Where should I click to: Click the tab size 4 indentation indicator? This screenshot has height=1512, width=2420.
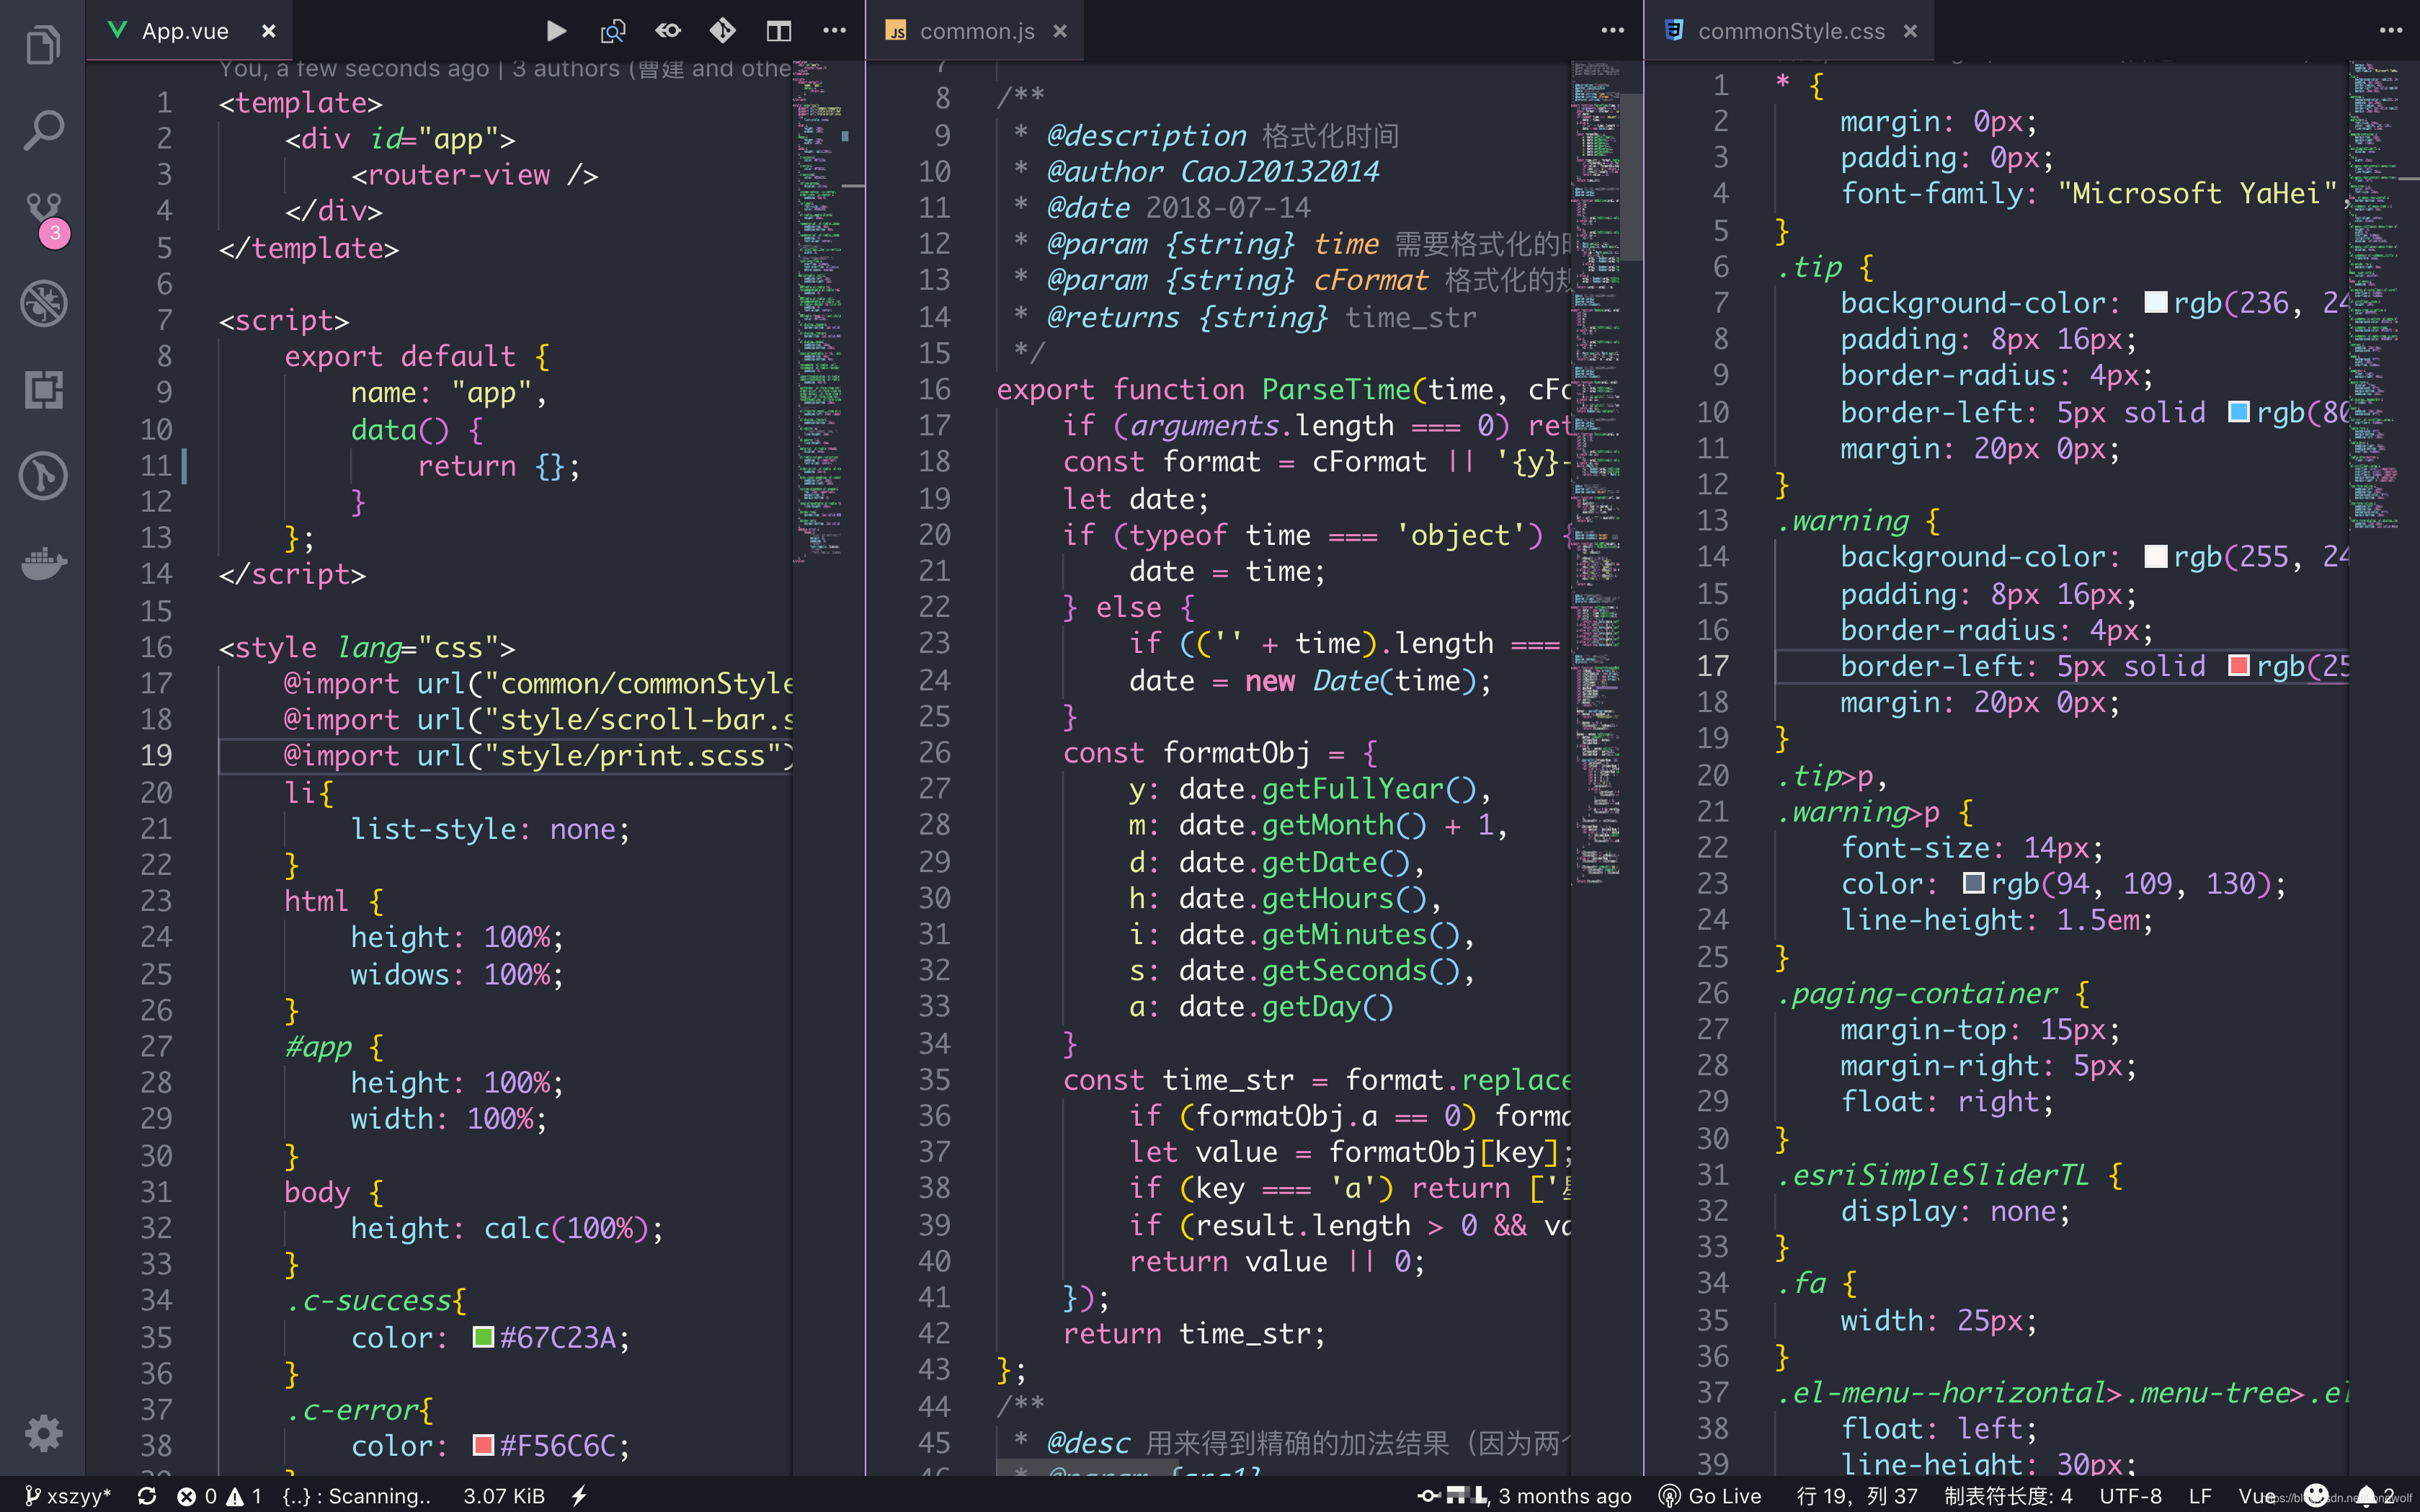click(x=2008, y=1496)
